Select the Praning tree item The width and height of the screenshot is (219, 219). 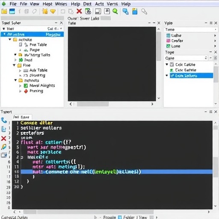point(36,91)
